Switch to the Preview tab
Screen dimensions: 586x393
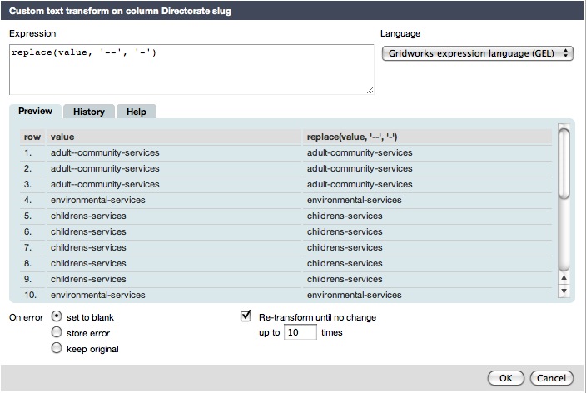coord(36,111)
